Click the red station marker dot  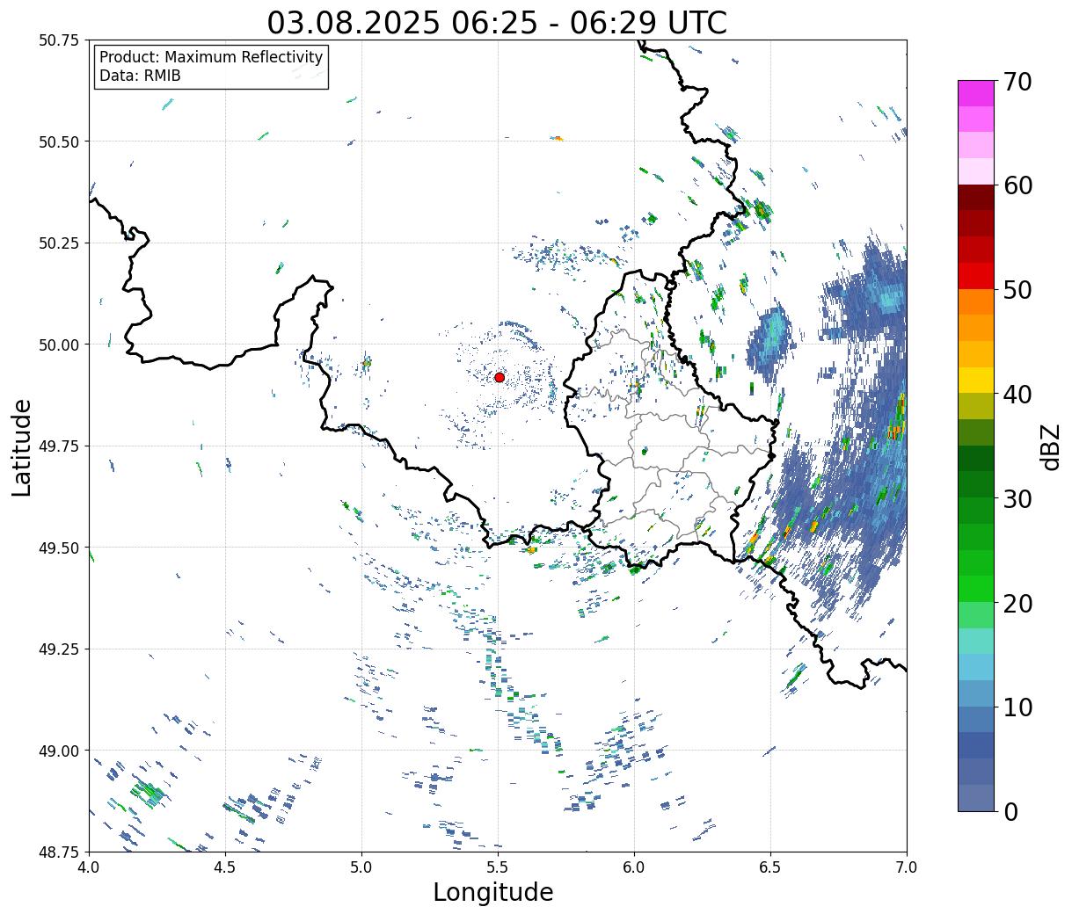[x=500, y=377]
